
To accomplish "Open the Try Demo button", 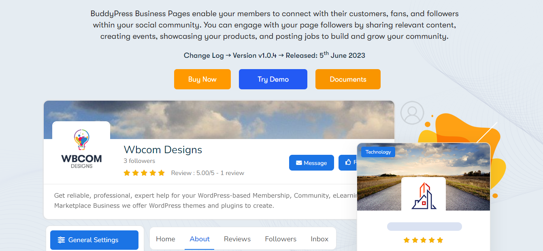I will pyautogui.click(x=273, y=79).
